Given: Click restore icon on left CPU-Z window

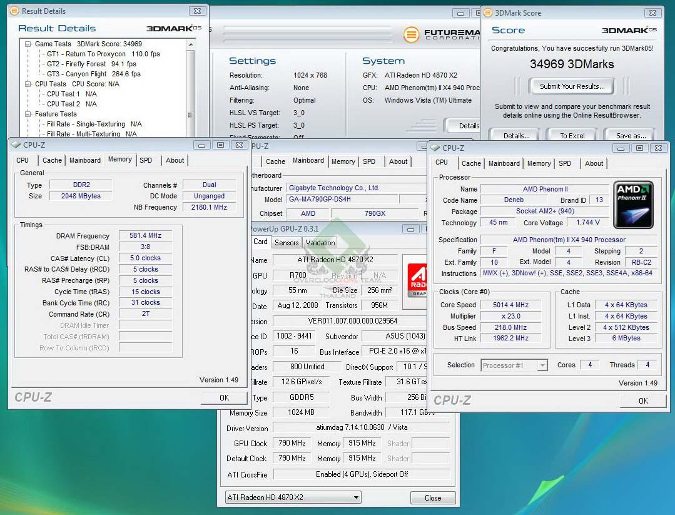Looking at the screenshot, I should tap(220, 145).
